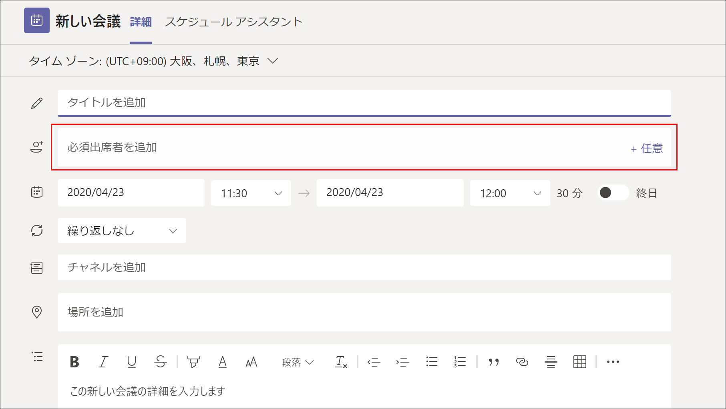Toggle strikethrough formatting
The image size is (726, 409).
click(x=161, y=362)
